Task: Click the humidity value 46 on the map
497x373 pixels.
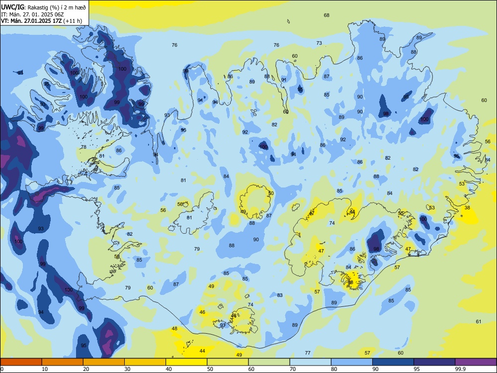Action: pyautogui.click(x=202, y=312)
